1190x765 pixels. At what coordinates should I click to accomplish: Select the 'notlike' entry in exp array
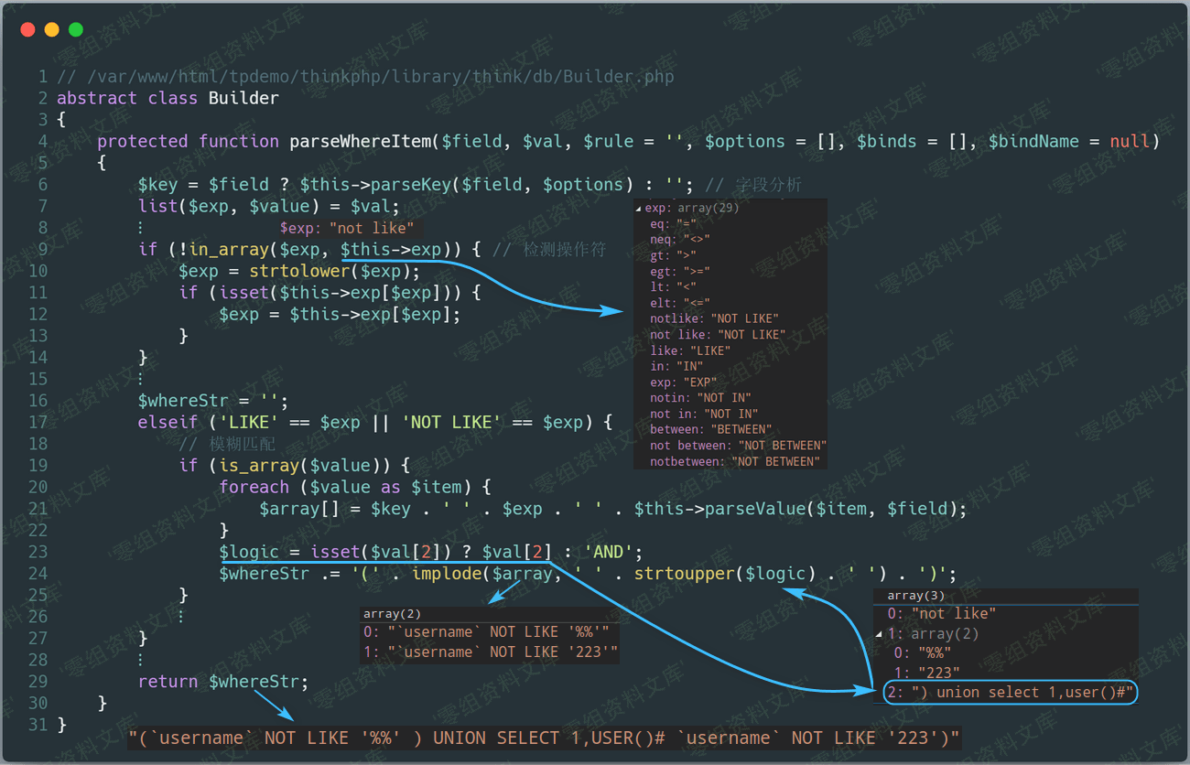pyautogui.click(x=714, y=319)
